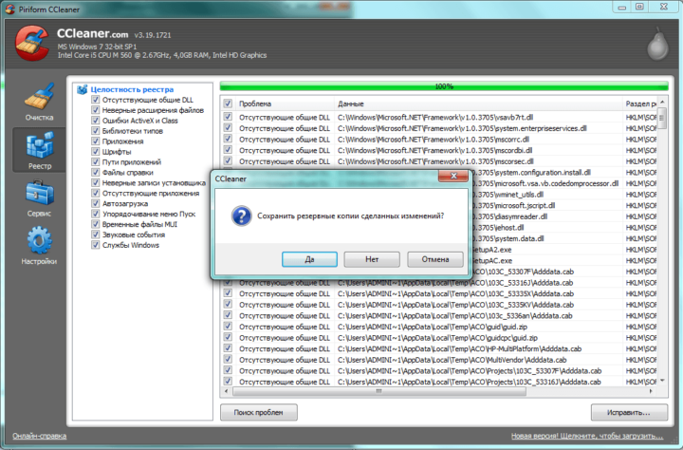
Task: Open the Настройки gear settings section
Action: point(39,245)
